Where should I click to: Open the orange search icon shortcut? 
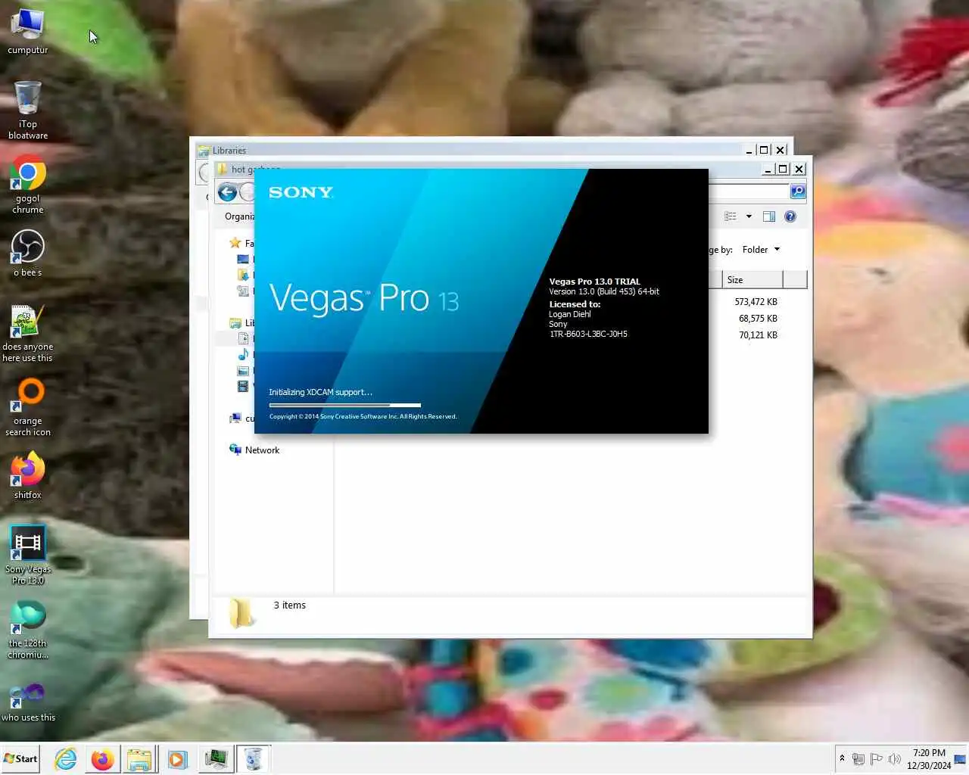coord(28,408)
